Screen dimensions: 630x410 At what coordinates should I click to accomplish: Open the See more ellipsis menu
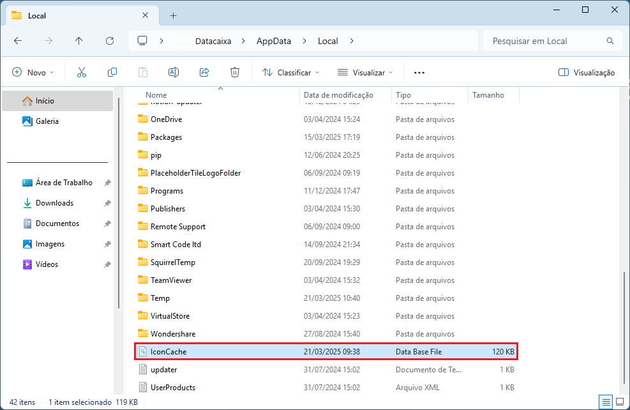pos(419,72)
